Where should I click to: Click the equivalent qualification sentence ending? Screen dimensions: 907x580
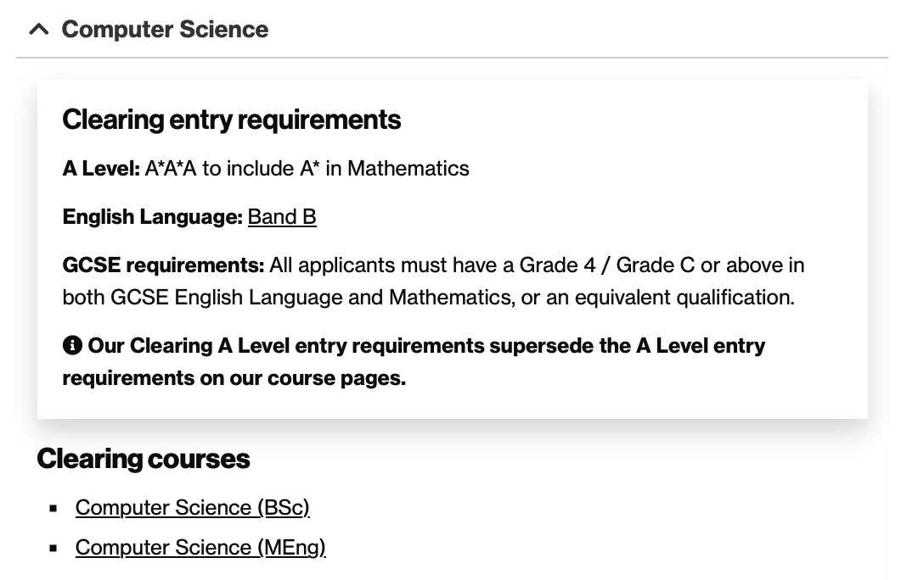684,298
